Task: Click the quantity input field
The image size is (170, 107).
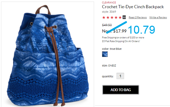Action: [120, 76]
